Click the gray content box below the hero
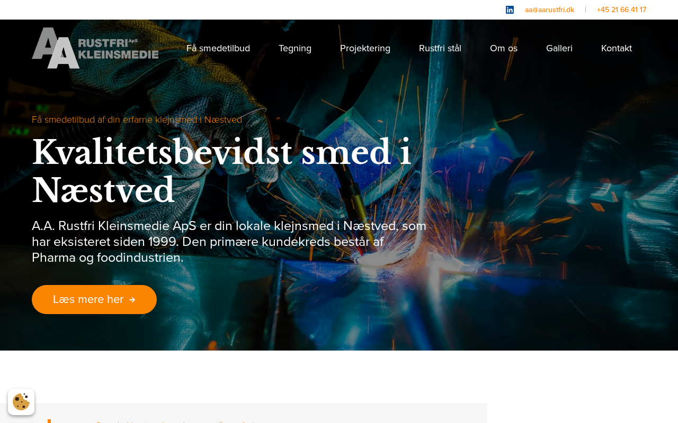Screen dimensions: 678x423 pos(260,413)
